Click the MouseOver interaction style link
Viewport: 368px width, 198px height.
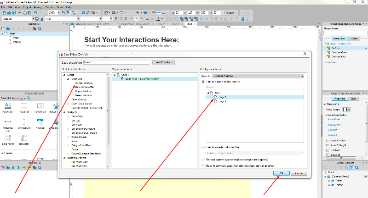(x=334, y=119)
